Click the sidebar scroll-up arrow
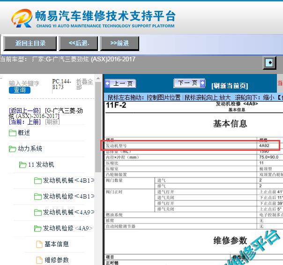 coord(98,78)
